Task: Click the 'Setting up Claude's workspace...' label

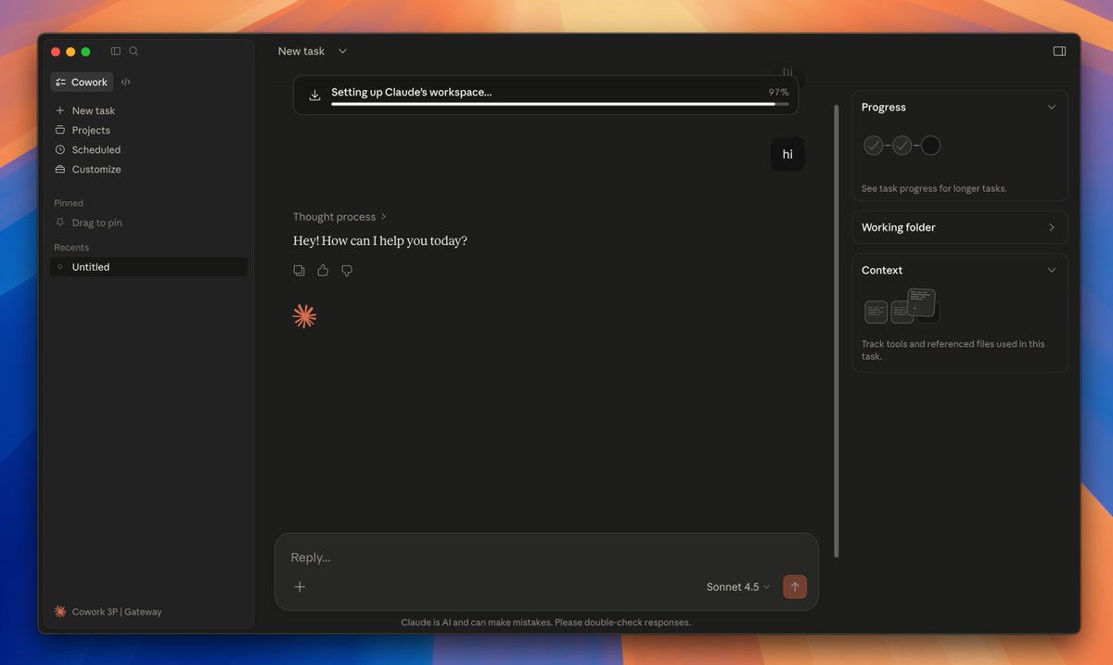Action: [412, 92]
